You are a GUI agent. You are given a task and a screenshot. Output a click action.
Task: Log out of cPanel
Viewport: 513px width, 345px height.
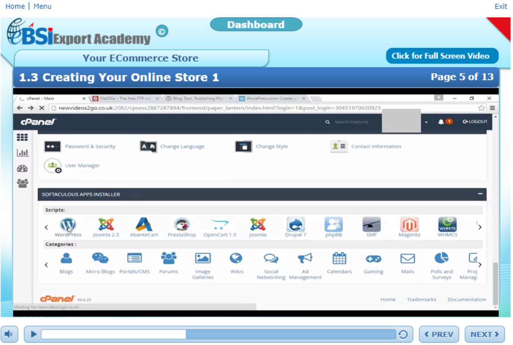[475, 122]
